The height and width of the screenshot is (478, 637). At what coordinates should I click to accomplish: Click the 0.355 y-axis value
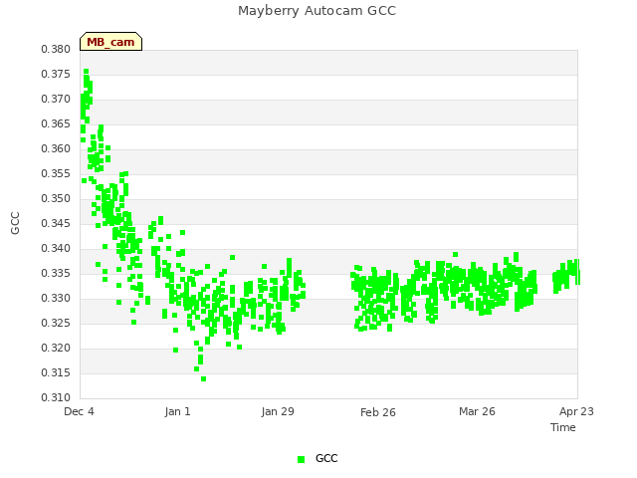point(56,174)
